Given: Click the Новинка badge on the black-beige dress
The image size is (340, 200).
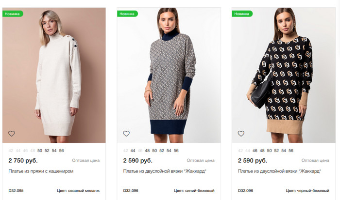Looking at the screenshot, I should pos(242,14).
